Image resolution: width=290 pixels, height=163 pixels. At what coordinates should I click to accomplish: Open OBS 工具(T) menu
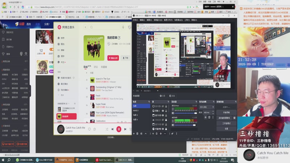click(187, 20)
